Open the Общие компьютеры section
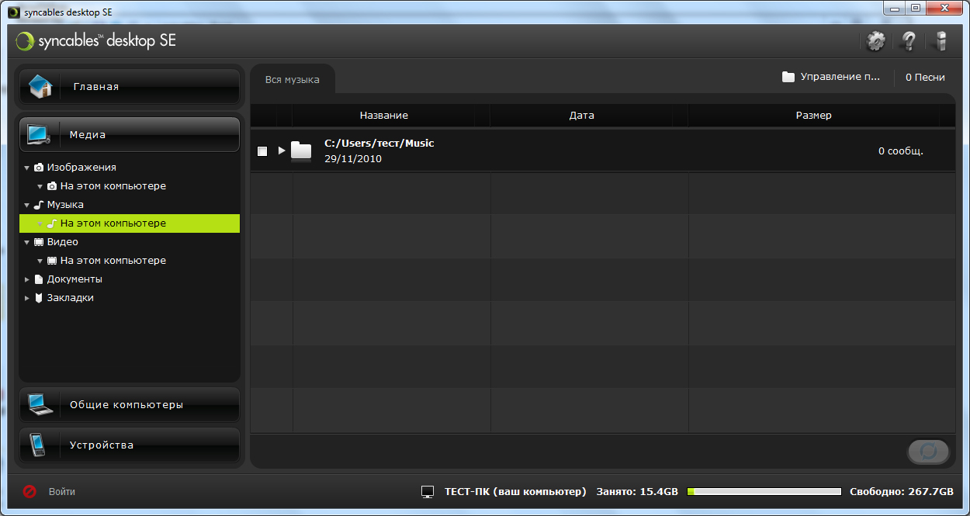Image resolution: width=970 pixels, height=516 pixels. (130, 404)
